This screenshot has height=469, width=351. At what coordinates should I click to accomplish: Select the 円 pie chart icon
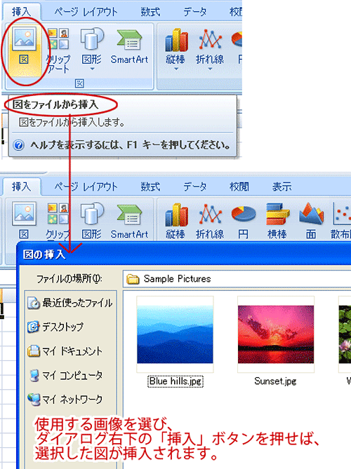(243, 220)
